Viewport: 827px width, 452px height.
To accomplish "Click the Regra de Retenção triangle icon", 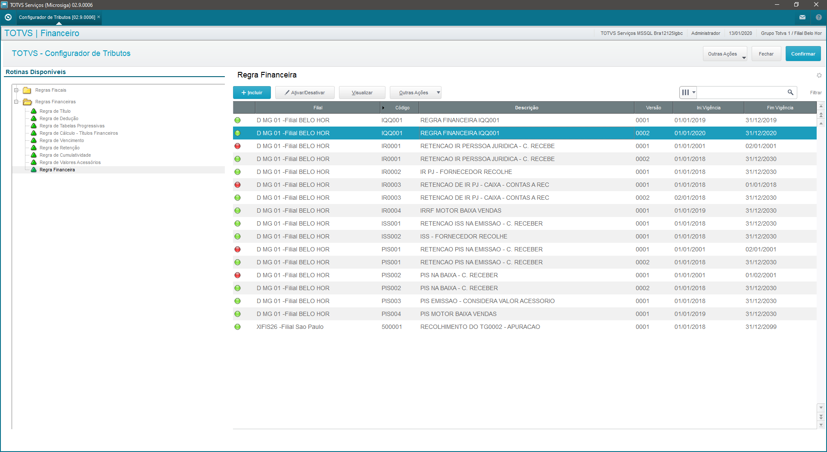I will (x=34, y=148).
